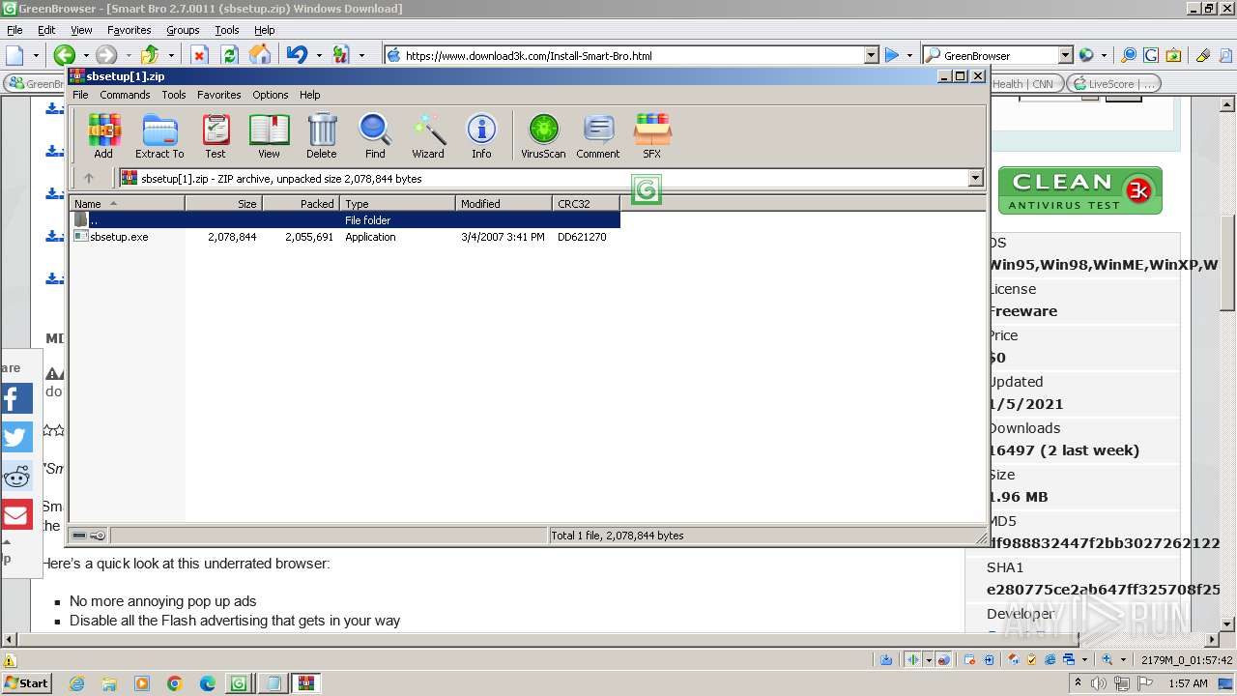Click the Info icon
This screenshot has width=1237, height=696.
click(481, 136)
